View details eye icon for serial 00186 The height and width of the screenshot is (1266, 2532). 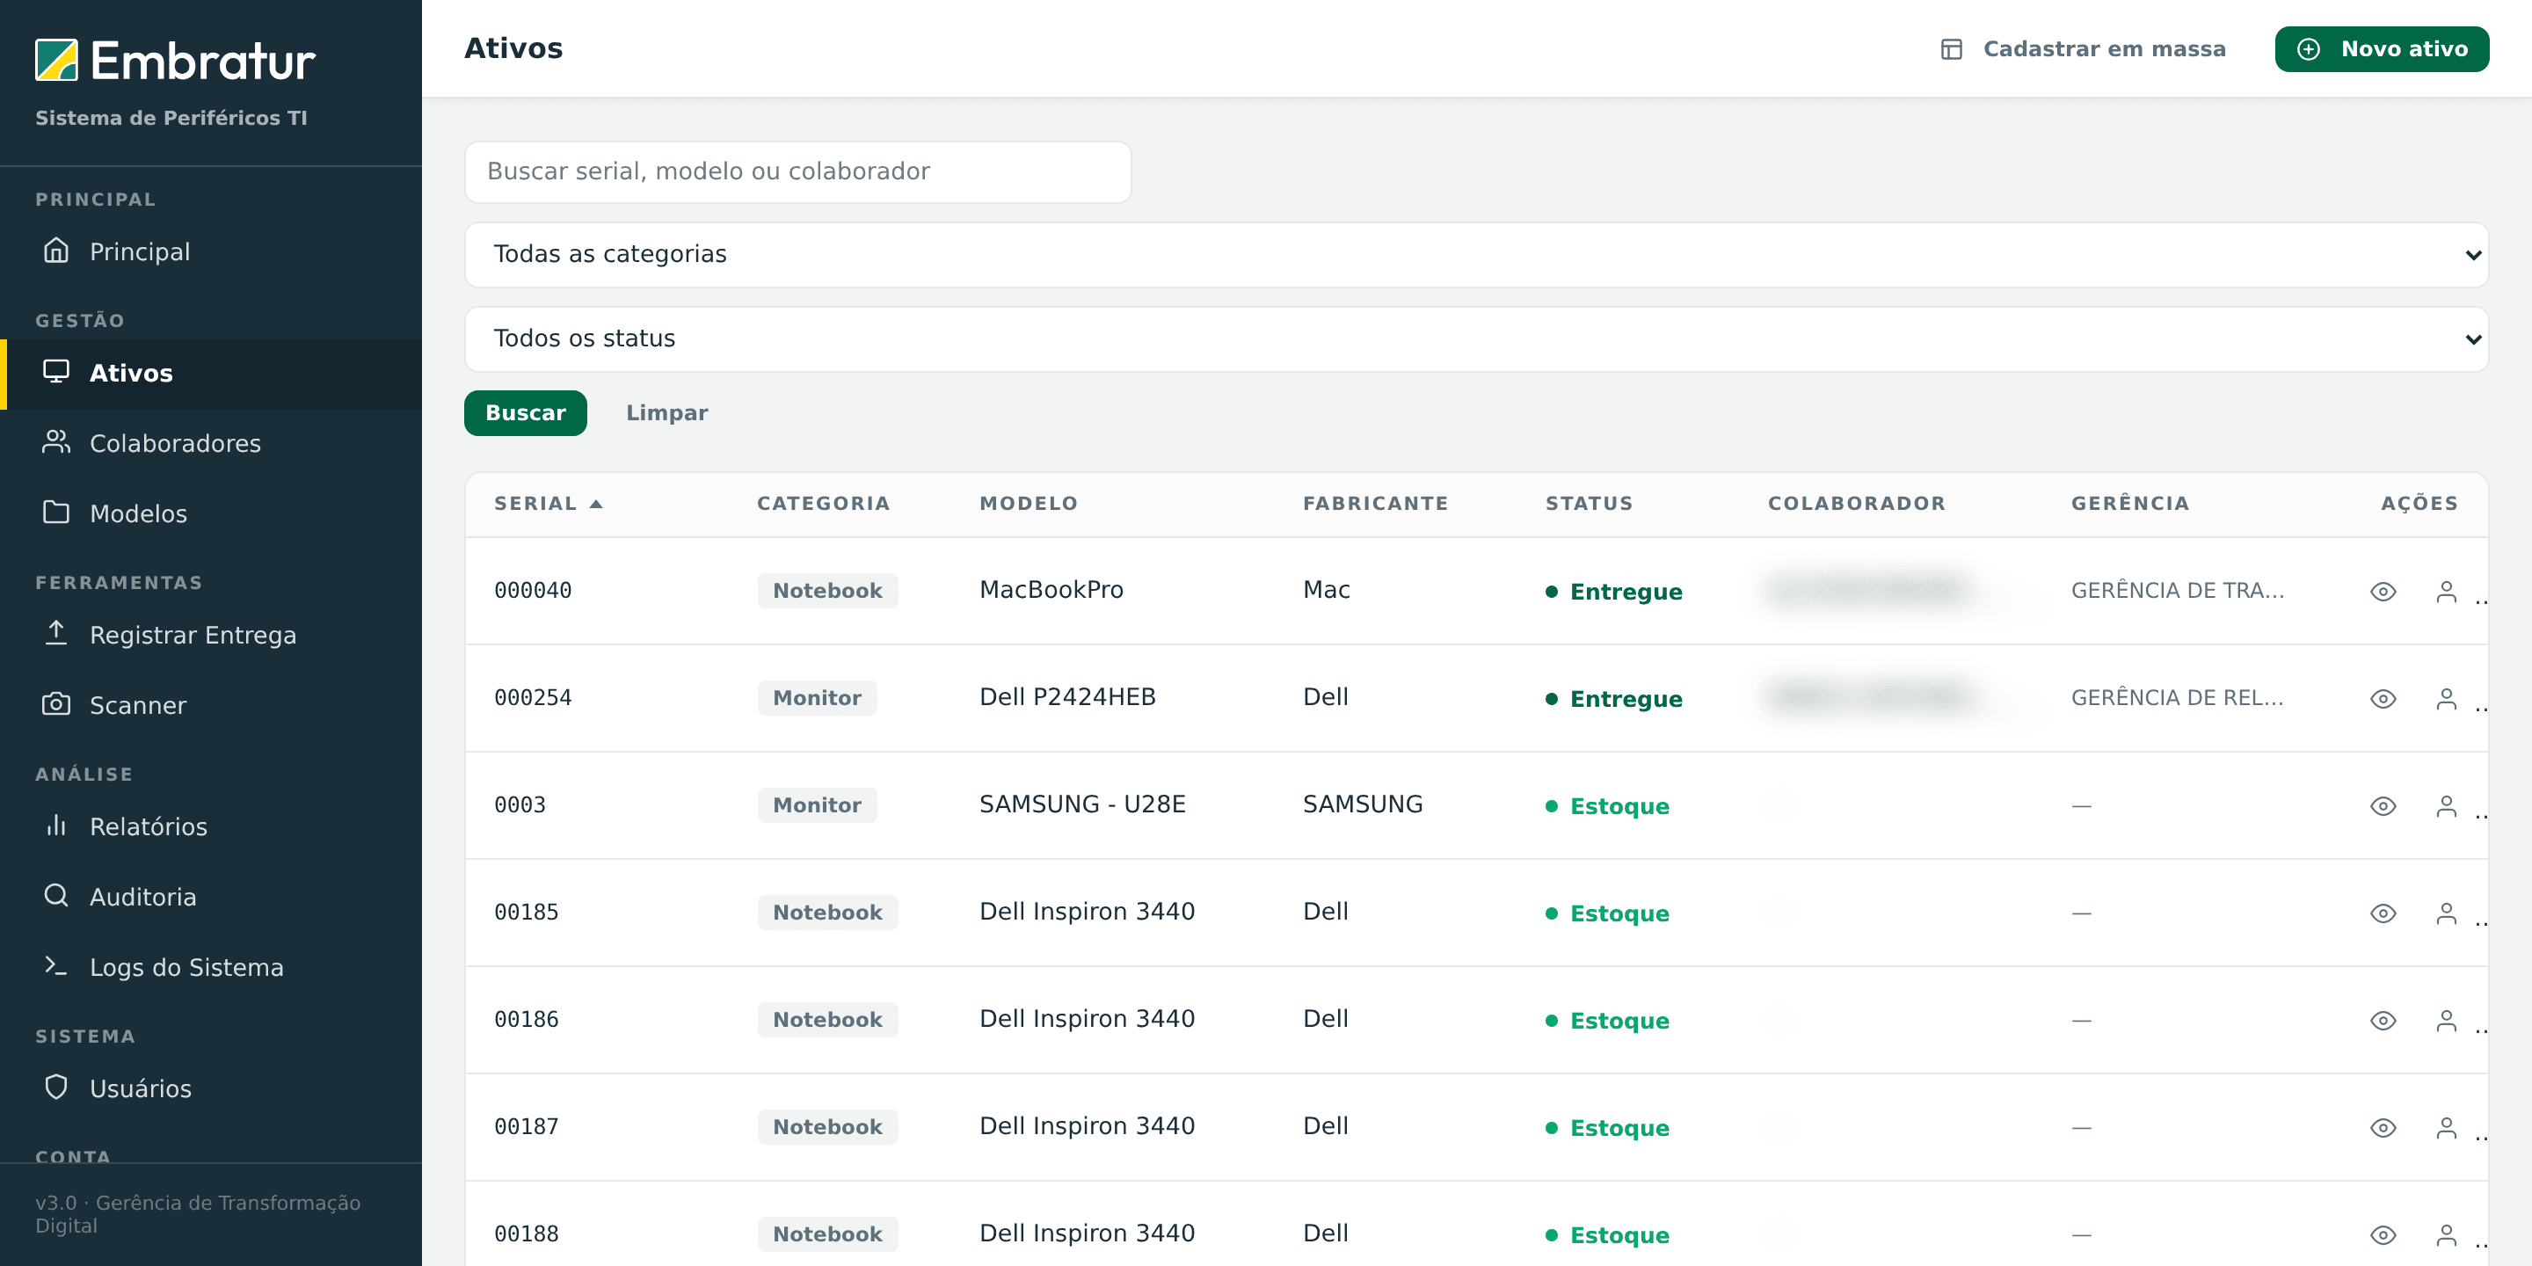pos(2383,1020)
